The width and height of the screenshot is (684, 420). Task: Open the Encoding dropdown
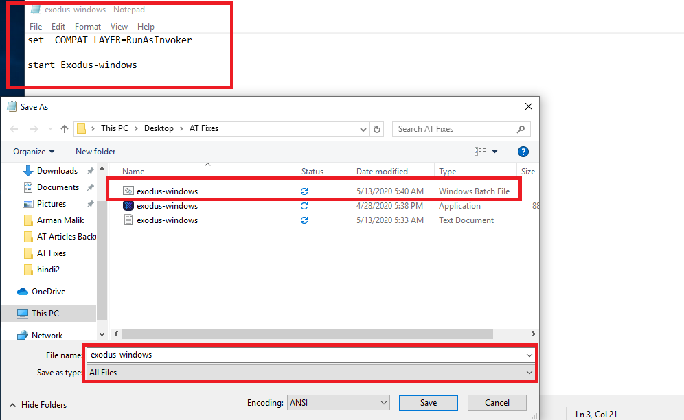click(x=338, y=403)
